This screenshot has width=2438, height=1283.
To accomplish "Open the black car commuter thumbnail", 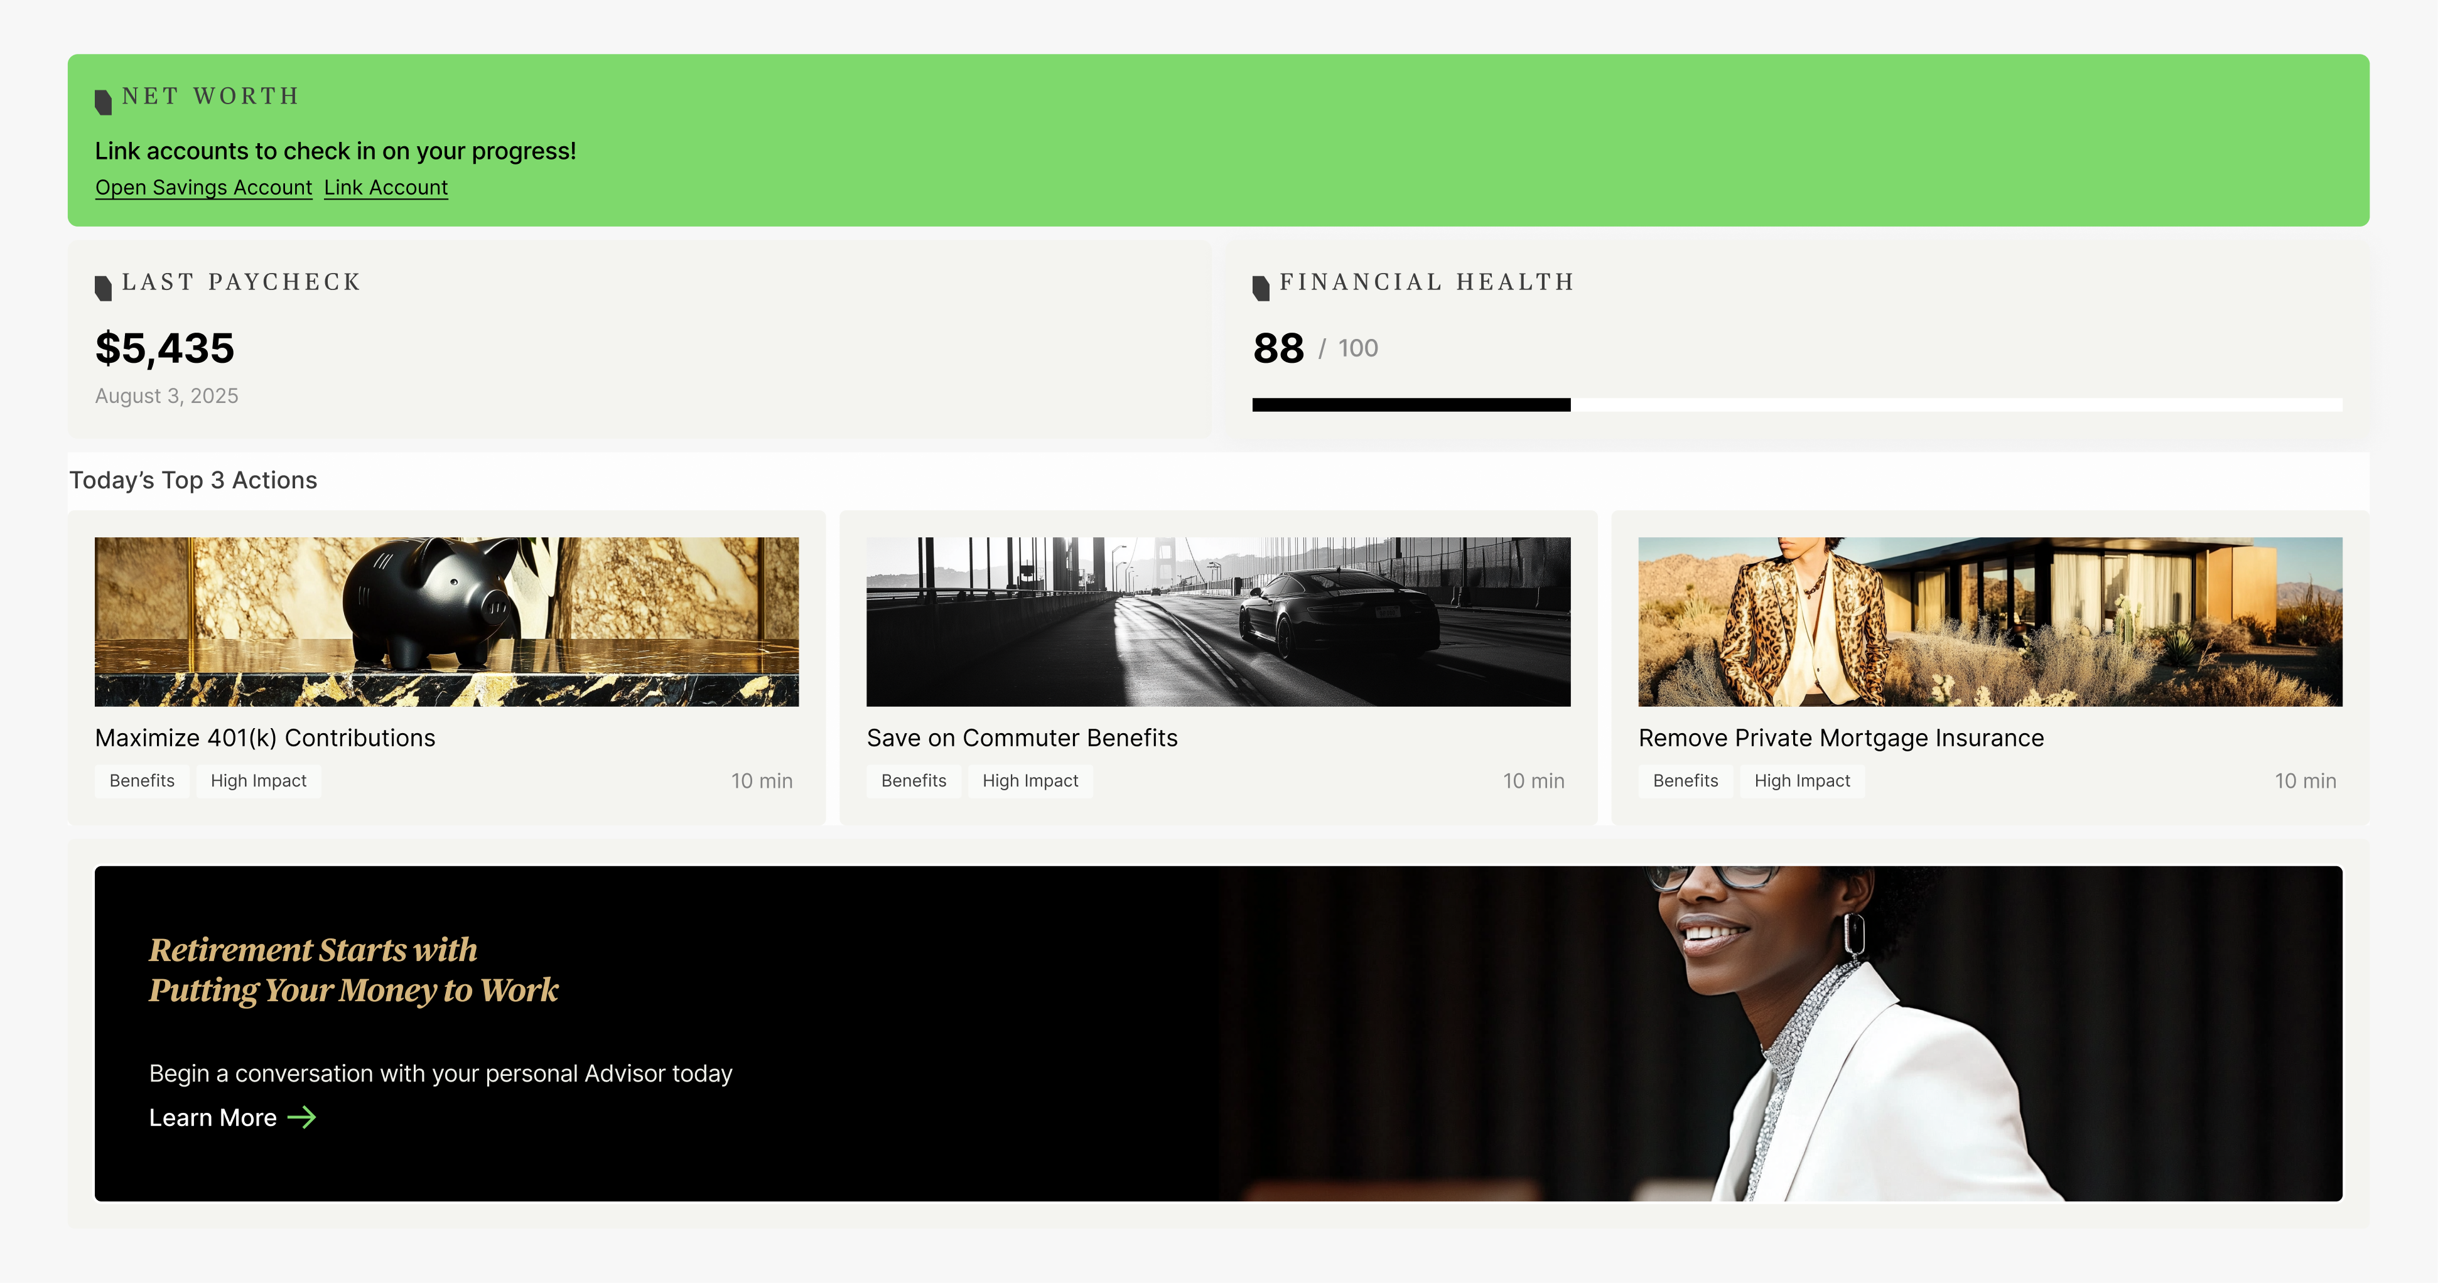I will [x=1218, y=621].
